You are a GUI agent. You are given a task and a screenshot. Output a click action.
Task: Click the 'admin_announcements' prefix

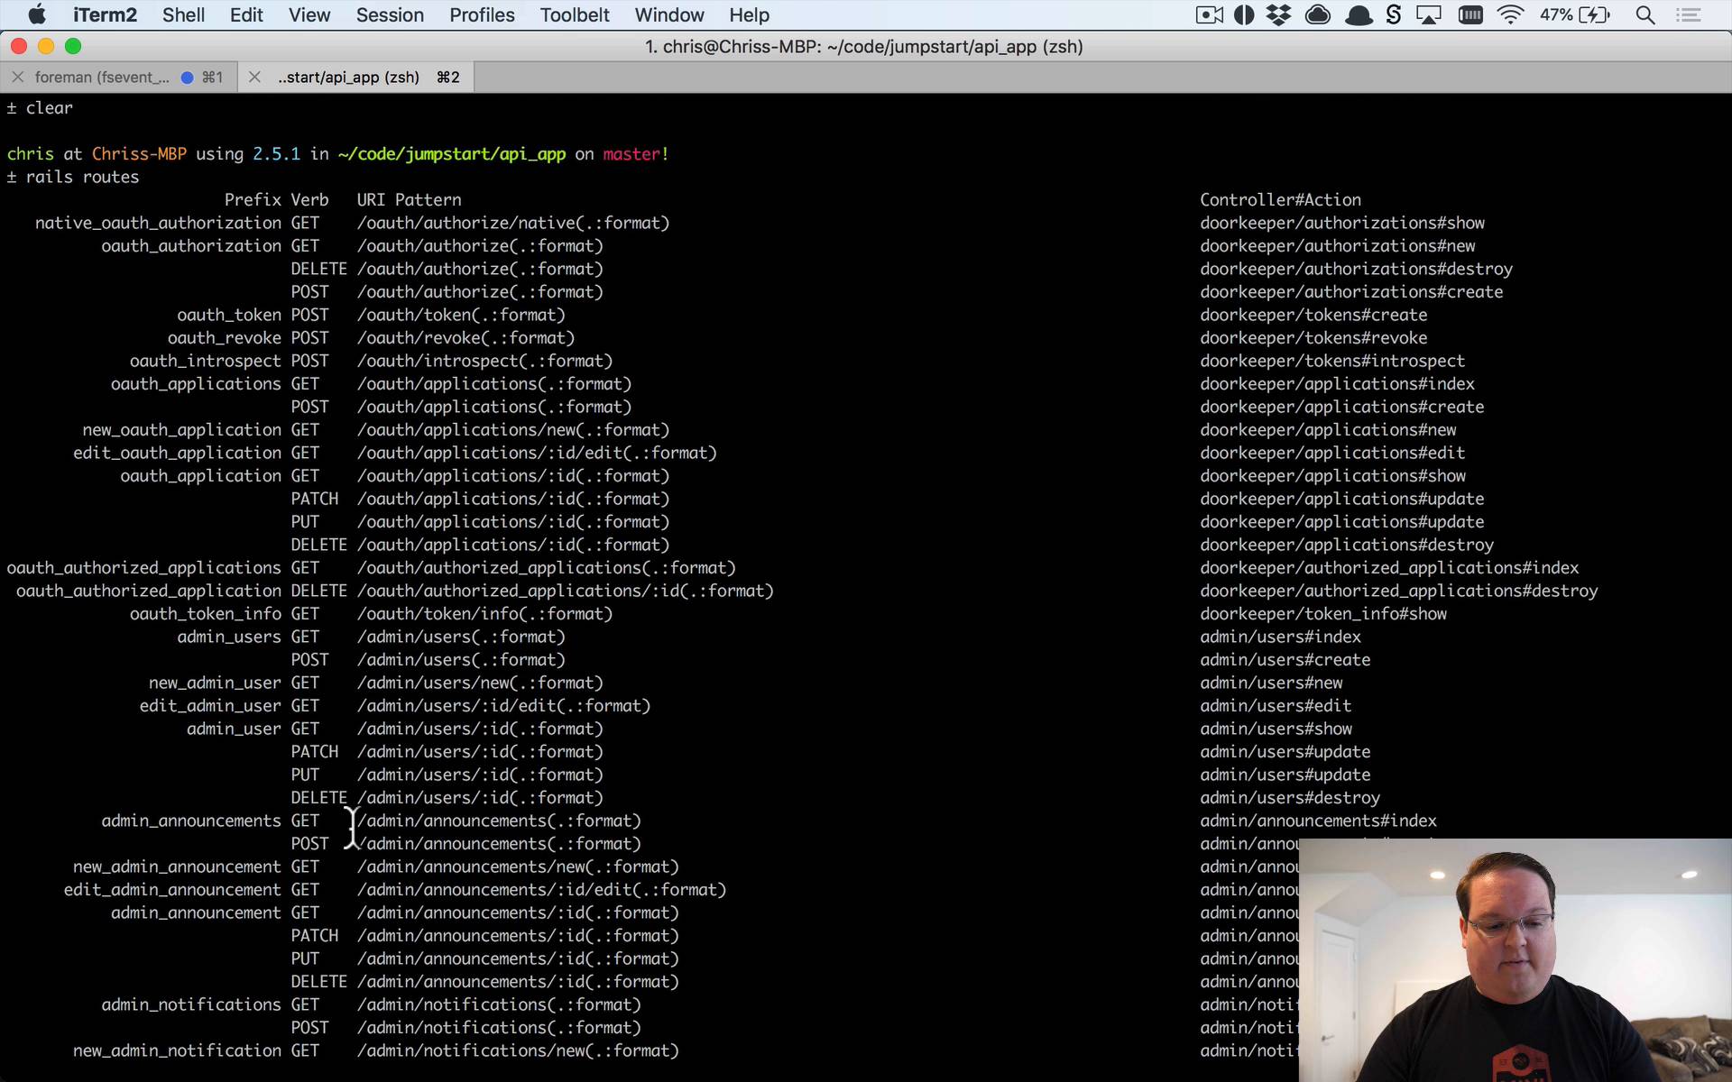click(x=191, y=821)
